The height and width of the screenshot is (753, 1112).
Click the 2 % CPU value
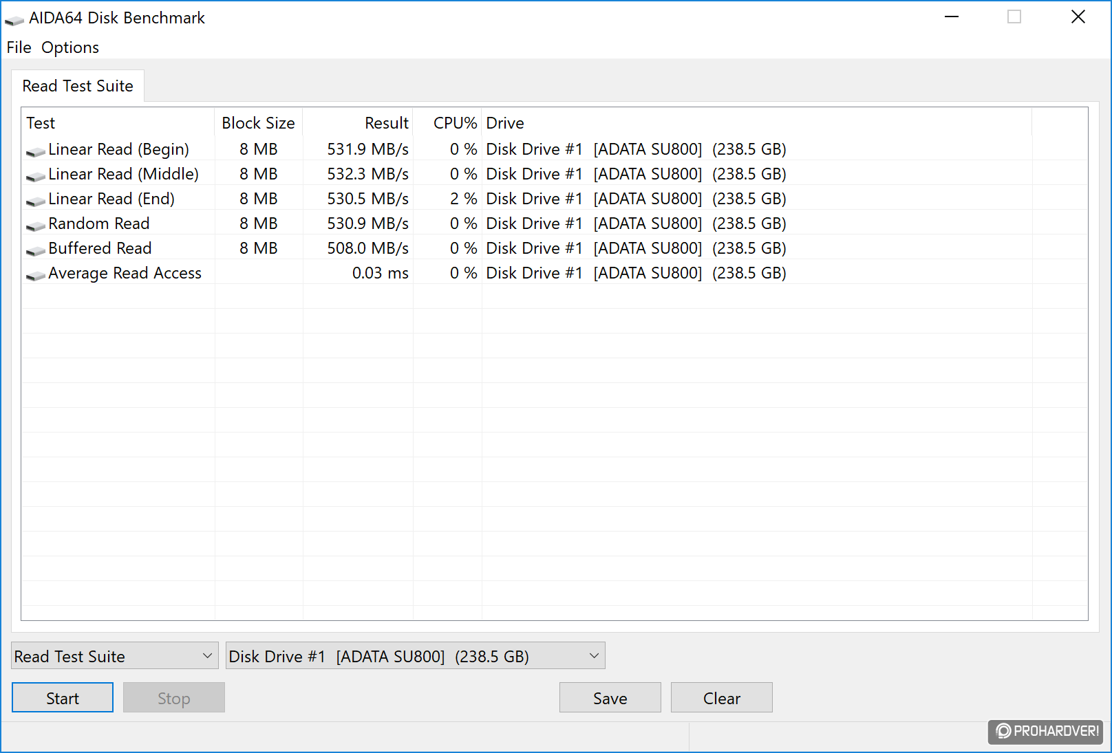[x=463, y=199]
